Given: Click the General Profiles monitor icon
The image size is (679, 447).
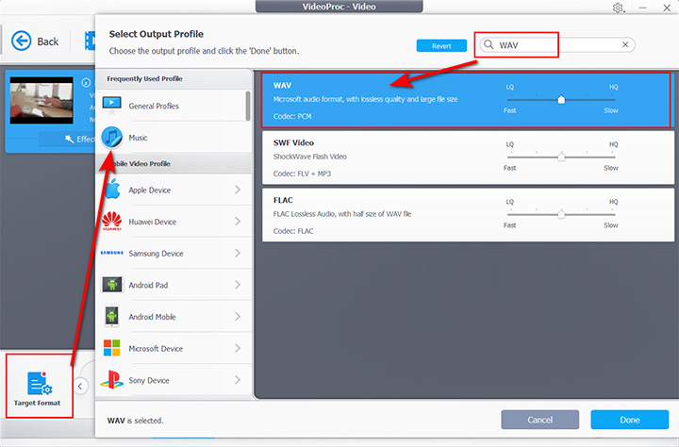Looking at the screenshot, I should (111, 106).
